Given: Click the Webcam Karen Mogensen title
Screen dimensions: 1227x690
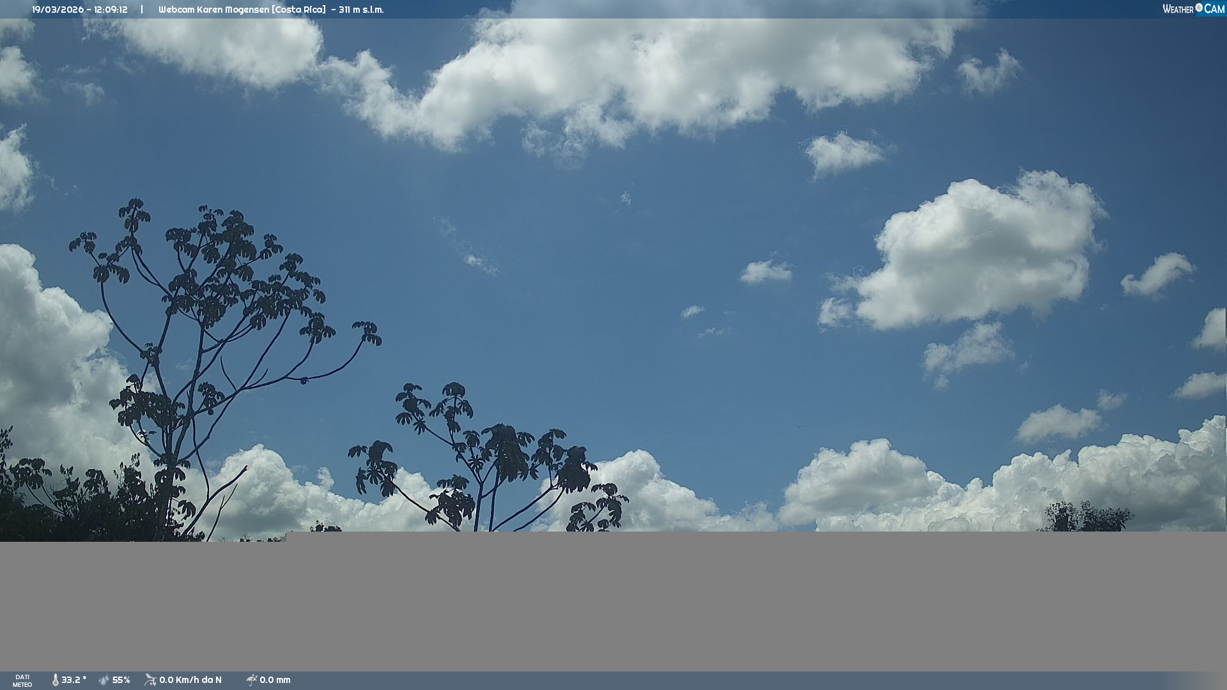Looking at the screenshot, I should coord(213,10).
